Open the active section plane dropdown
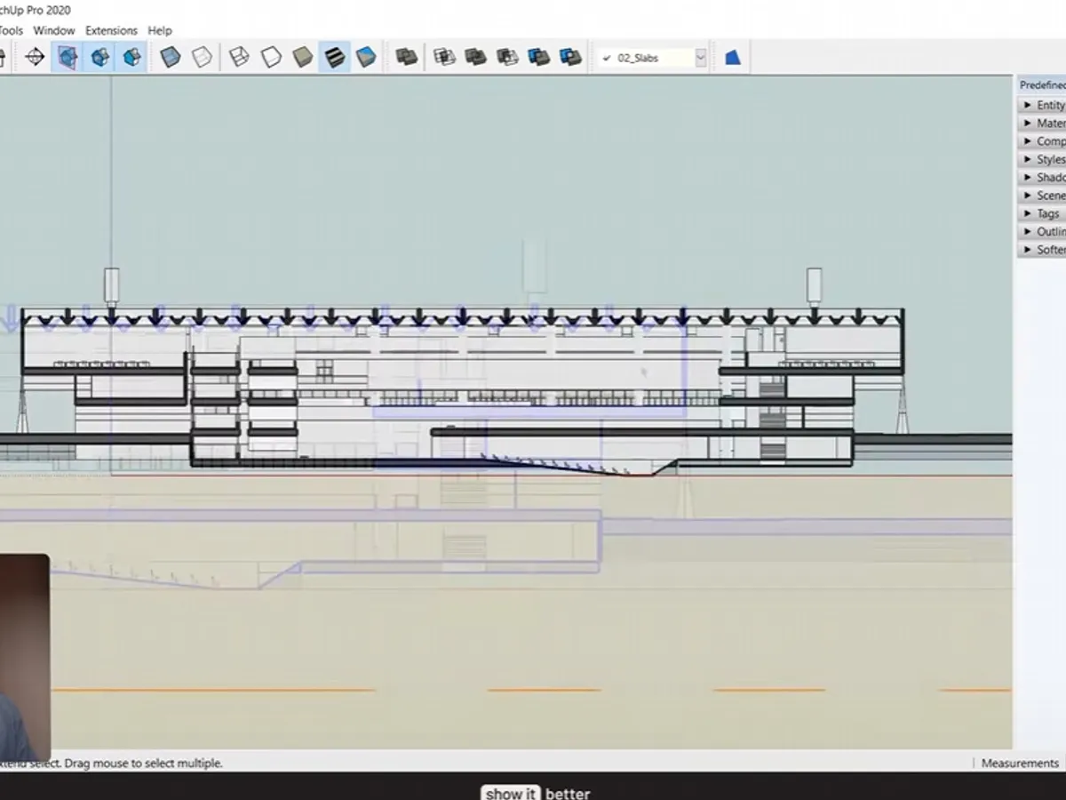1066x800 pixels. [x=701, y=56]
